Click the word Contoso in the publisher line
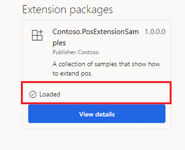 pyautogui.click(x=88, y=52)
